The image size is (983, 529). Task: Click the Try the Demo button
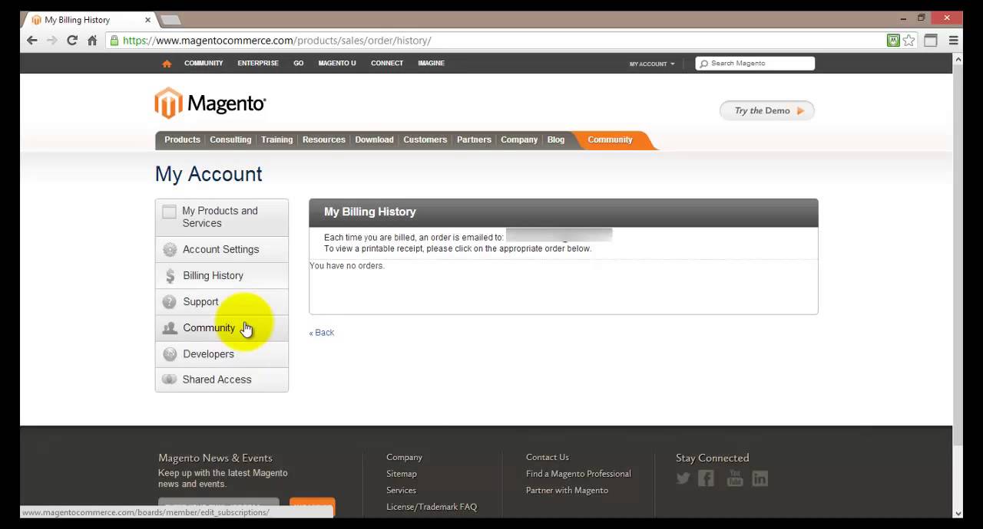[767, 110]
